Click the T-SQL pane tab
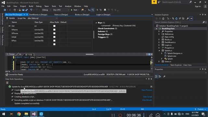Screen dimensions: 208x117 pyautogui.click(x=29, y=55)
